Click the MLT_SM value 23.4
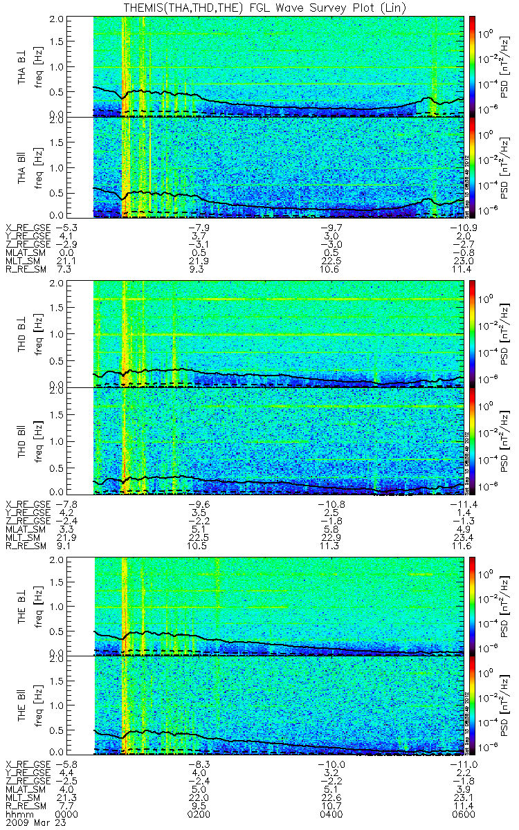This screenshot has height=830, width=519. (x=465, y=537)
